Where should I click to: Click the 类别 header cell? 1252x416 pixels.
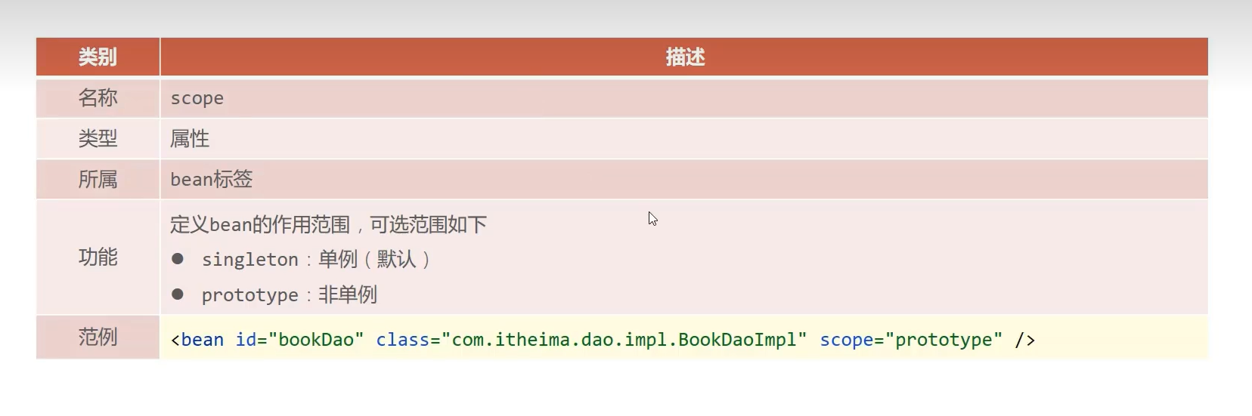98,57
